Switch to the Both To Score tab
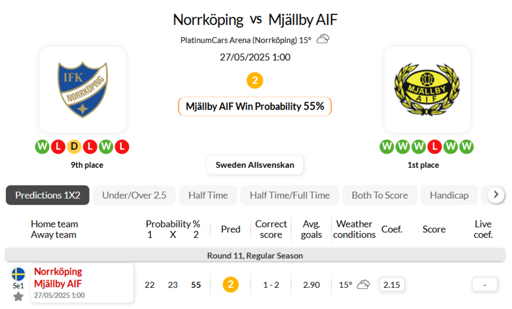Viewport: 512px width, 309px height. (380, 195)
